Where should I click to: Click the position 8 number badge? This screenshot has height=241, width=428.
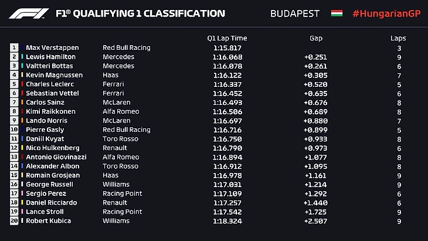(x=14, y=111)
